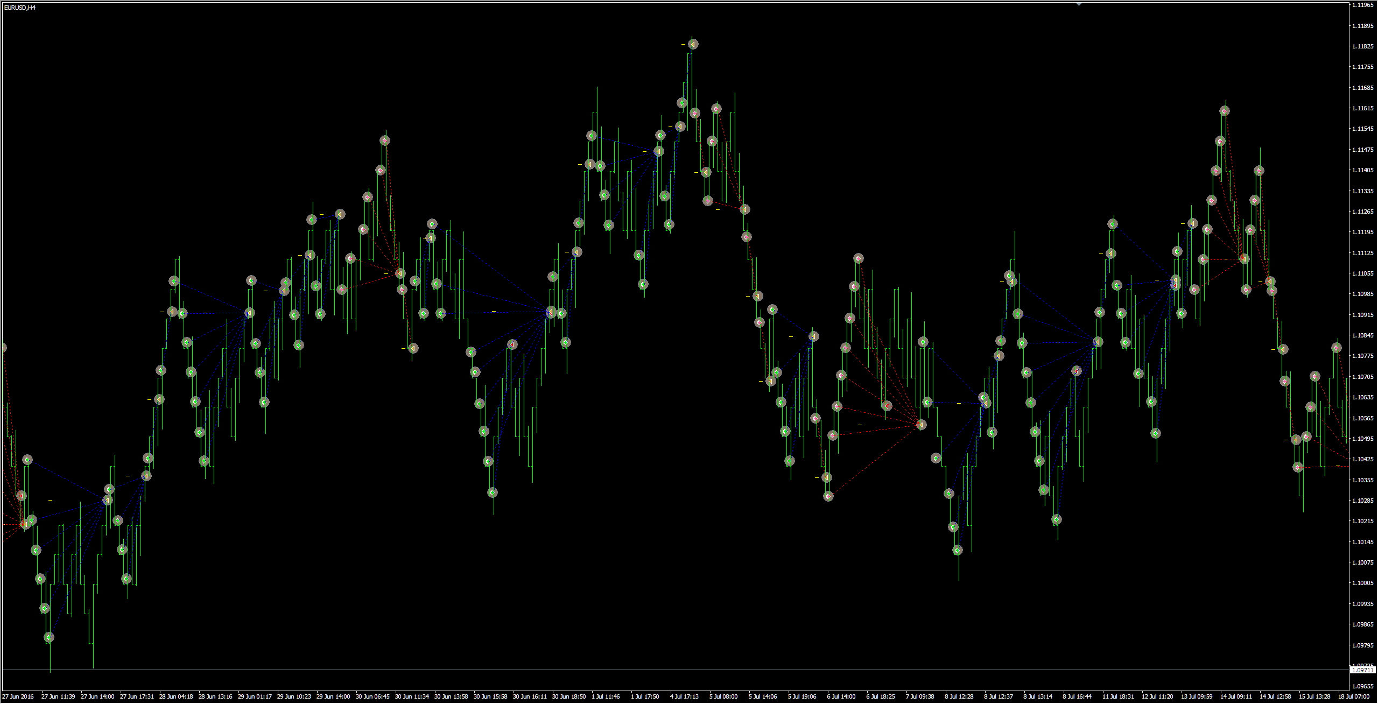Click the 8 Jul 12:28 time label

pos(959,696)
